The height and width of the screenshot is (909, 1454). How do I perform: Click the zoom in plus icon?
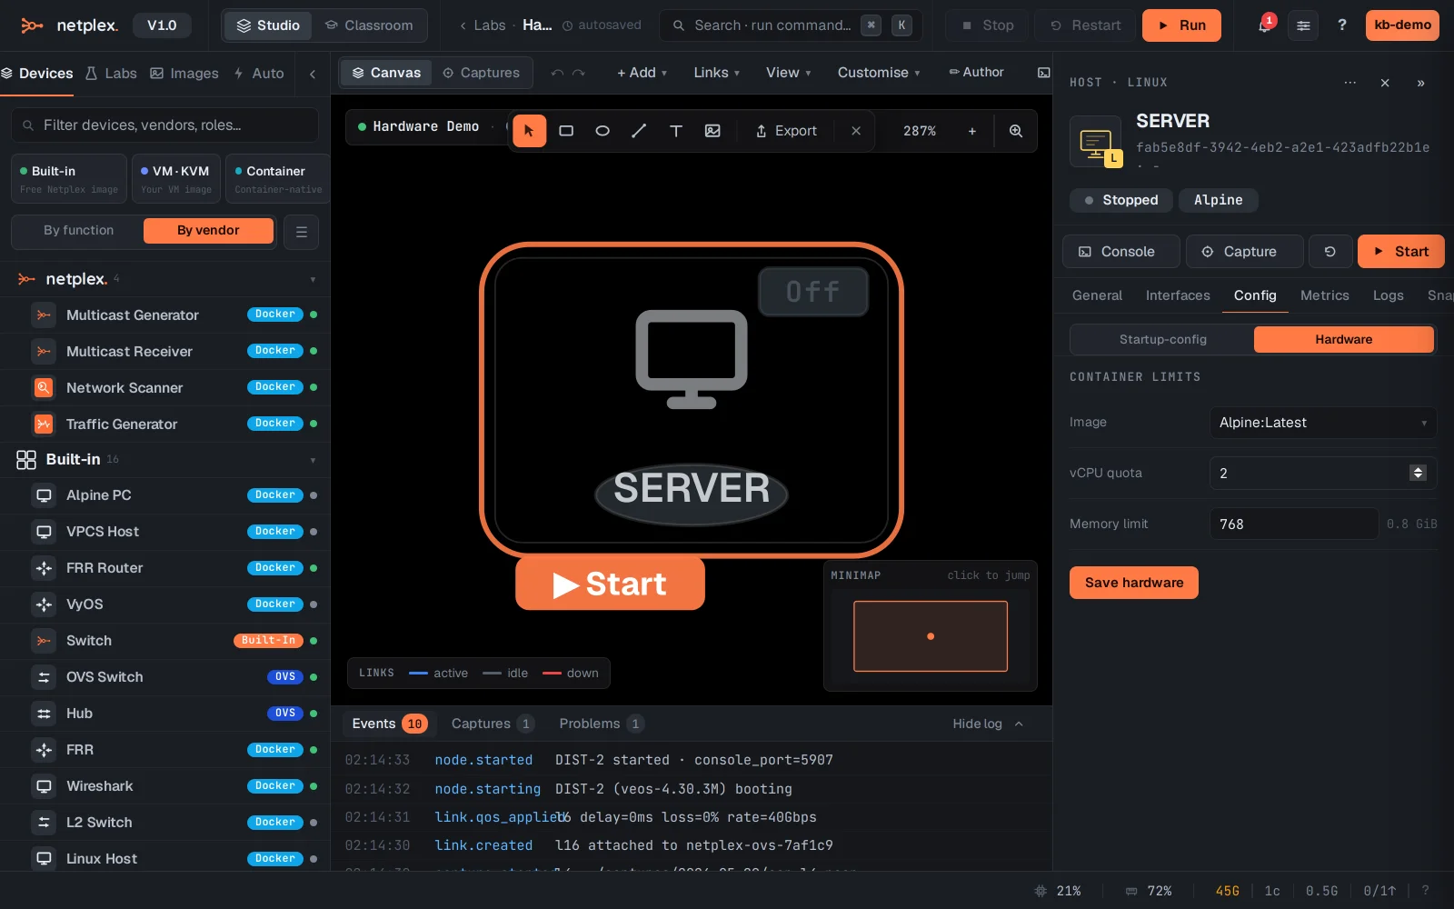point(972,131)
